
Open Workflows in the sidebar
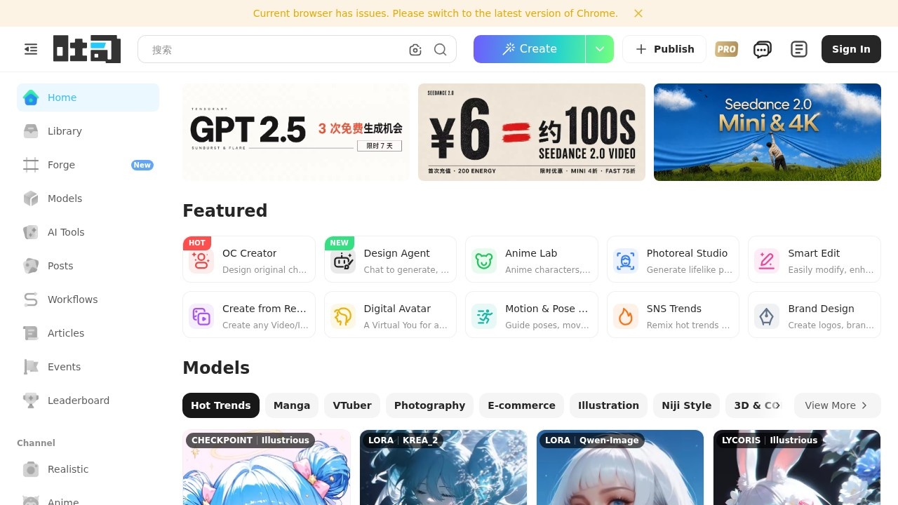click(88, 299)
